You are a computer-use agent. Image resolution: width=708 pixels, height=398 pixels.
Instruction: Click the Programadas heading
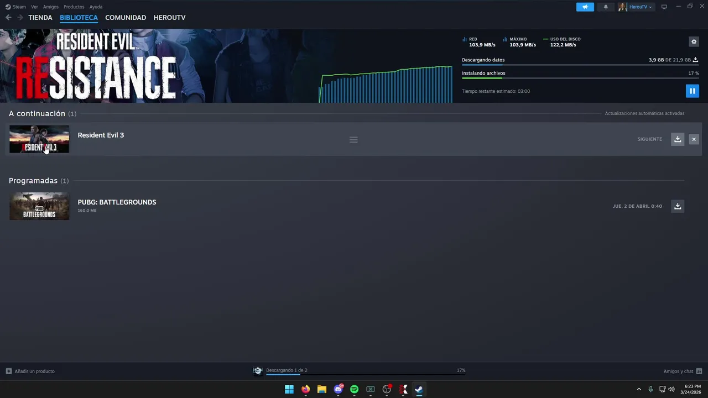point(33,181)
